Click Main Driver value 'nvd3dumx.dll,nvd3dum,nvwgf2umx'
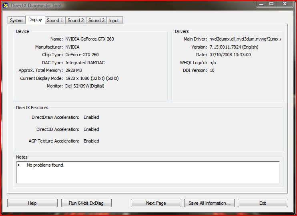Viewport: 297px width, 216px height. (x=245, y=39)
